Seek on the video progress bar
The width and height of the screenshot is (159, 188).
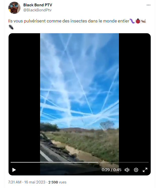coord(80,162)
